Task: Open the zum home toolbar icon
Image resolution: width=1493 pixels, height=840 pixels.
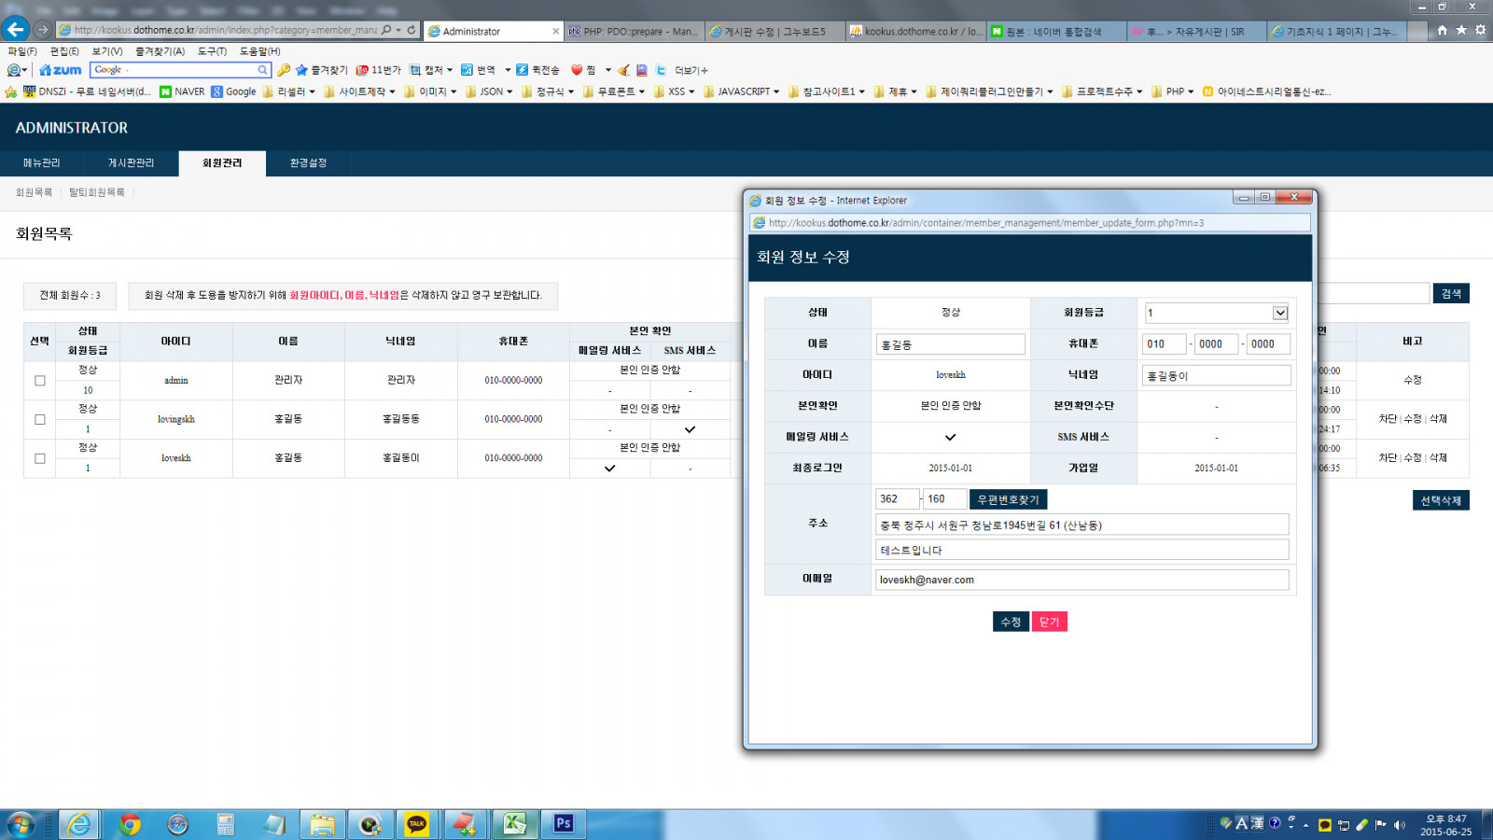Action: pyautogui.click(x=61, y=70)
